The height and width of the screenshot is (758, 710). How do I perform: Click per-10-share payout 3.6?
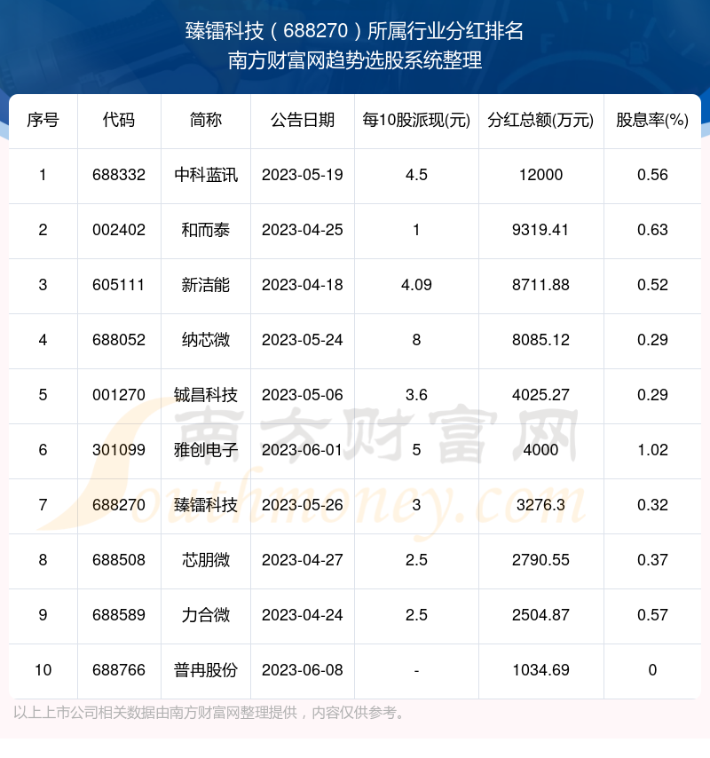pos(416,396)
